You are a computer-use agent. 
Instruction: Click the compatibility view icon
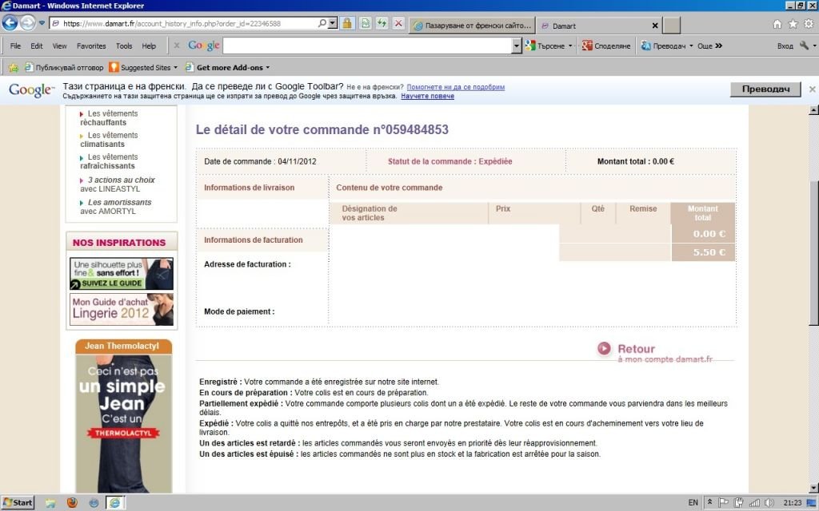pyautogui.click(x=365, y=23)
